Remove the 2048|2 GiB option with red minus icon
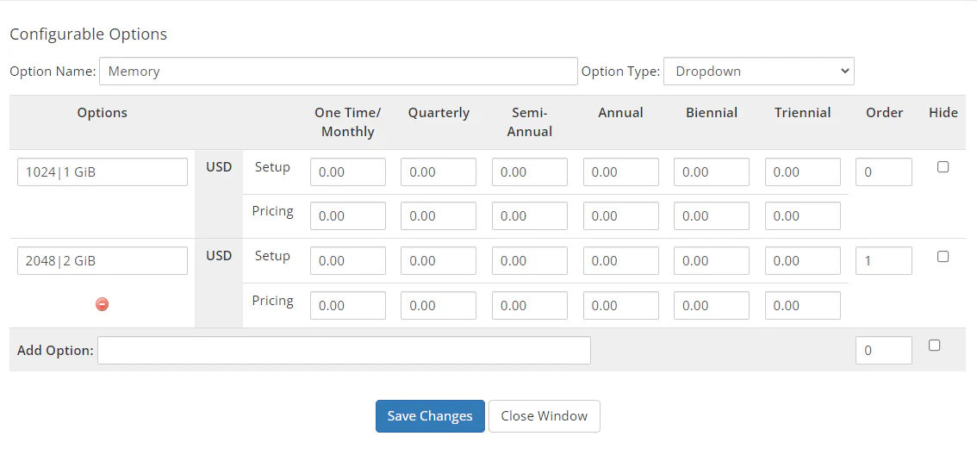Image resolution: width=977 pixels, height=455 pixels. click(x=103, y=304)
